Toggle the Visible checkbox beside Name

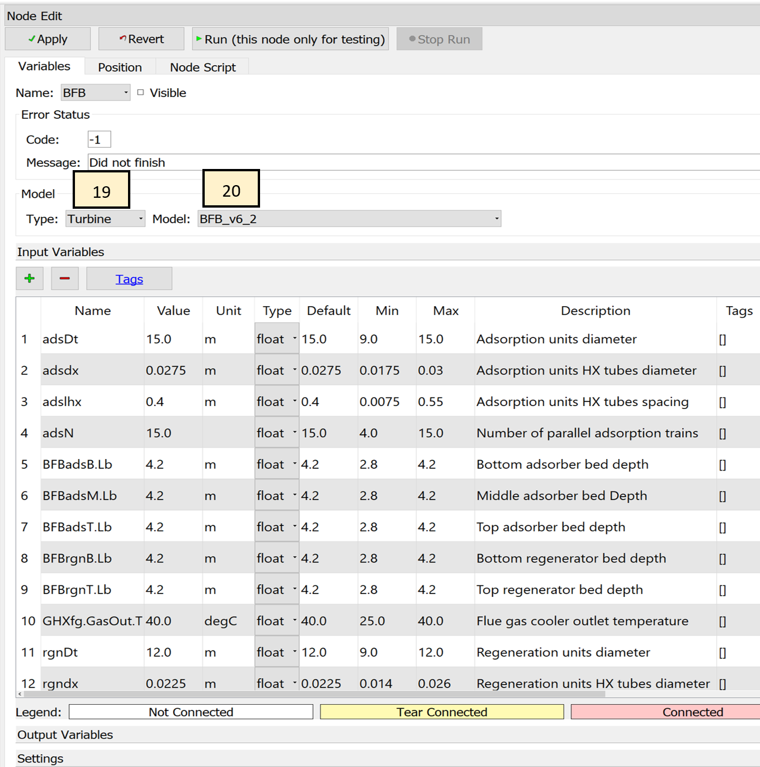coord(141,92)
